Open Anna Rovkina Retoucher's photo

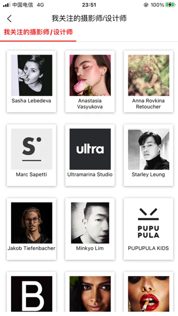point(149,75)
